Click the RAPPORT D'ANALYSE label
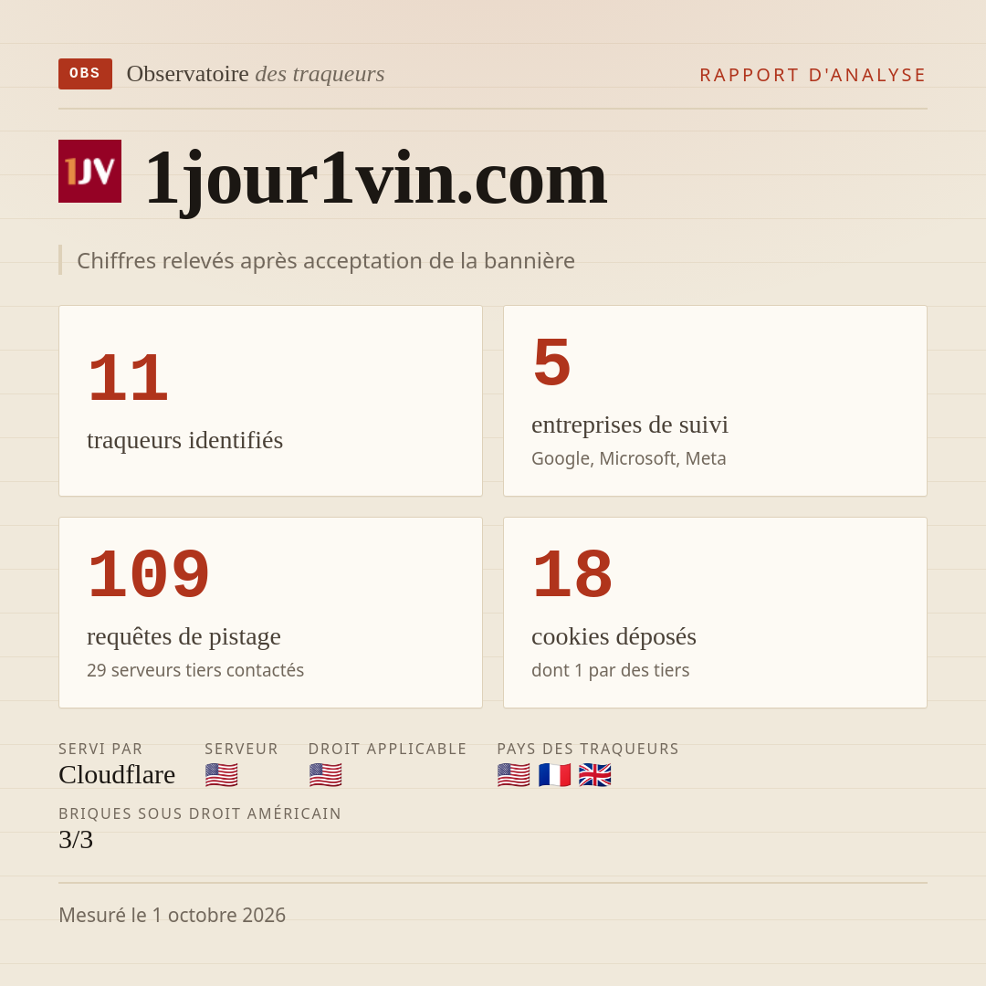986x986 pixels. 813,75
